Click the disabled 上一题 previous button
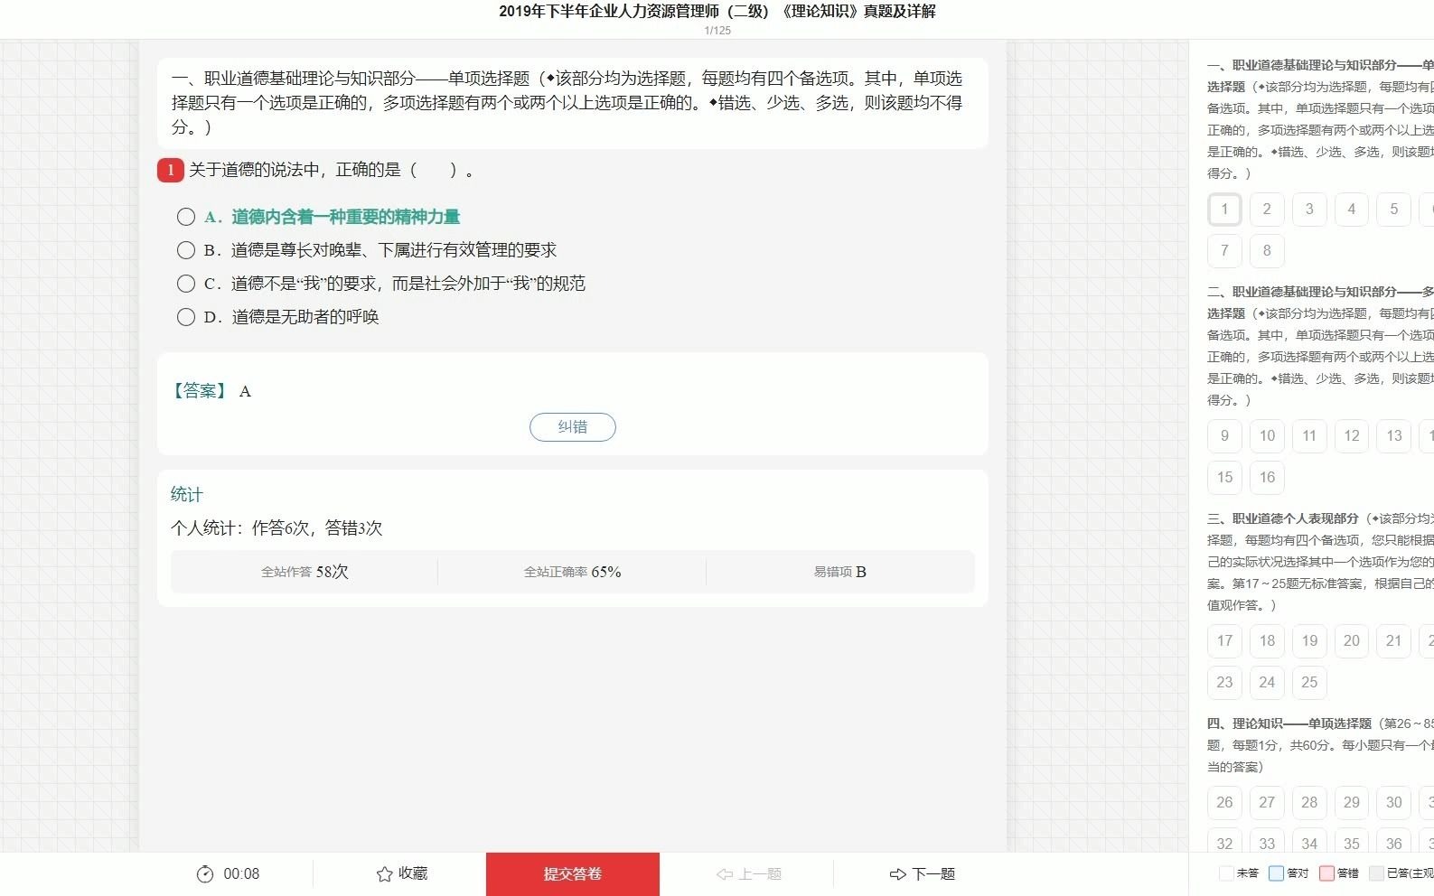Image resolution: width=1434 pixels, height=896 pixels. click(x=749, y=874)
